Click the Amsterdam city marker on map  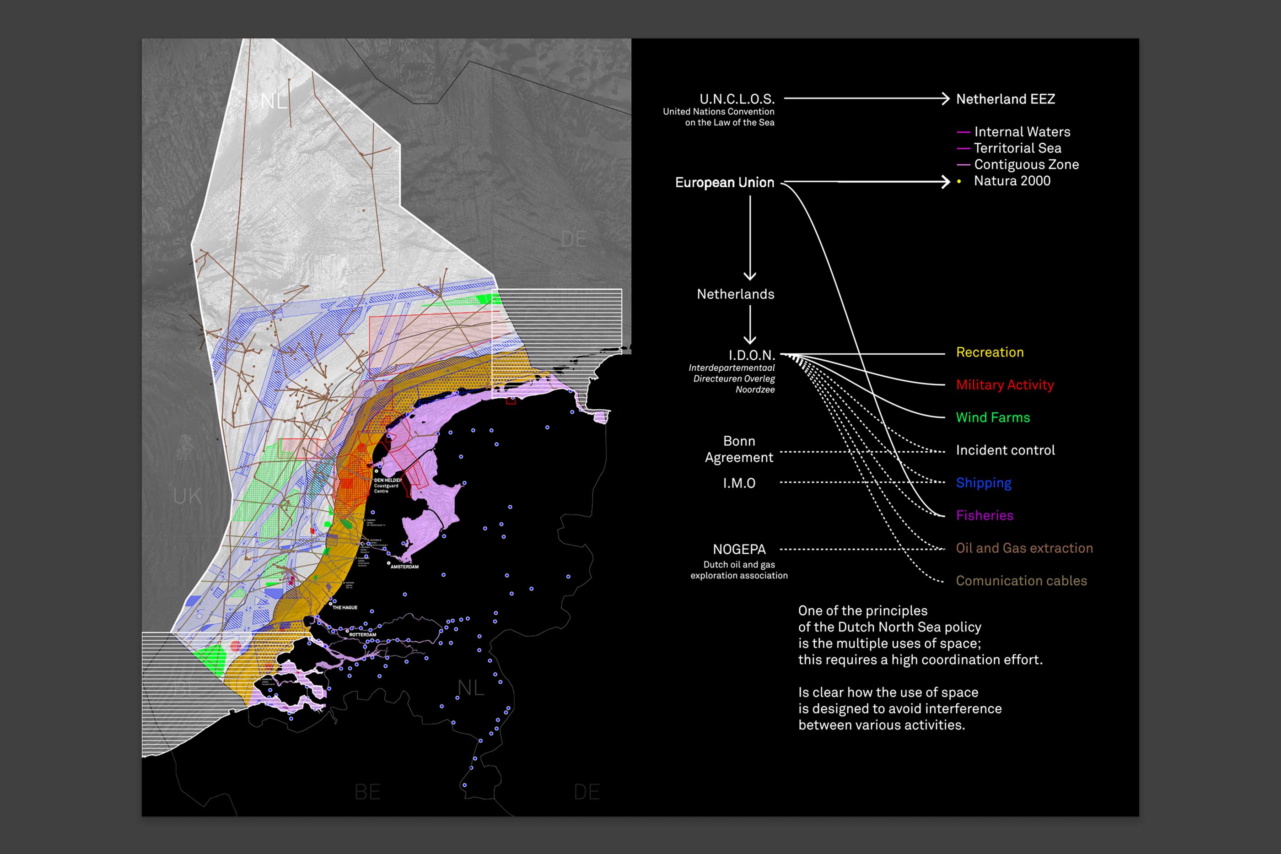[389, 563]
